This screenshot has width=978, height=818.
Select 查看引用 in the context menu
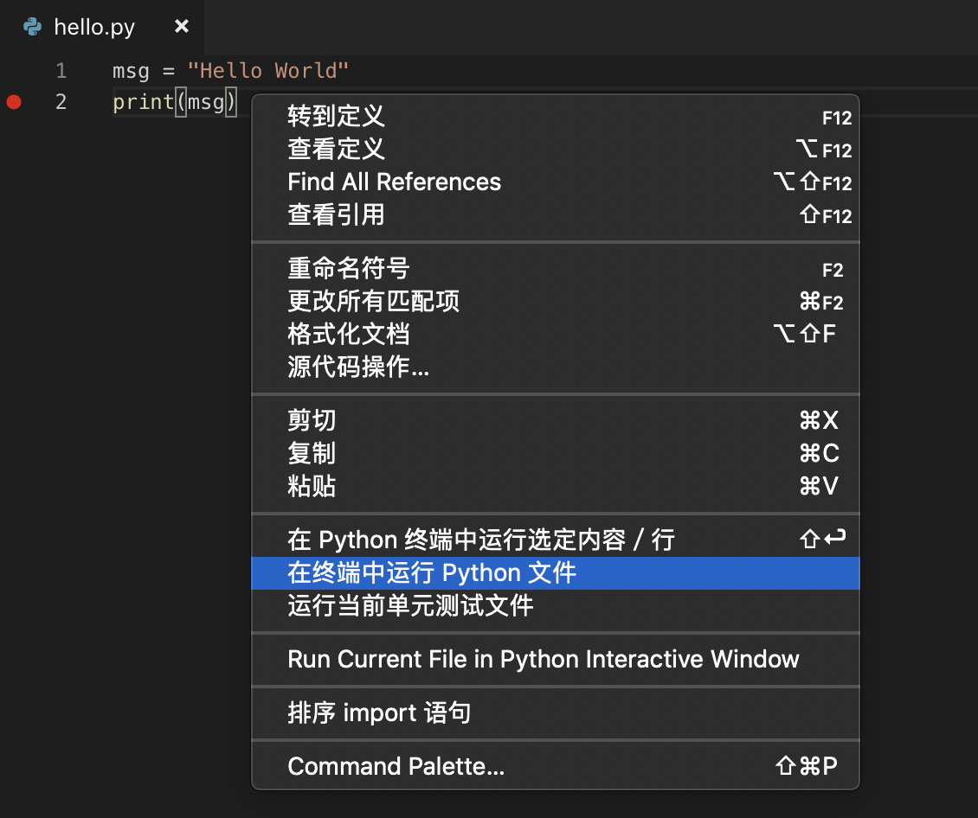tap(555, 215)
